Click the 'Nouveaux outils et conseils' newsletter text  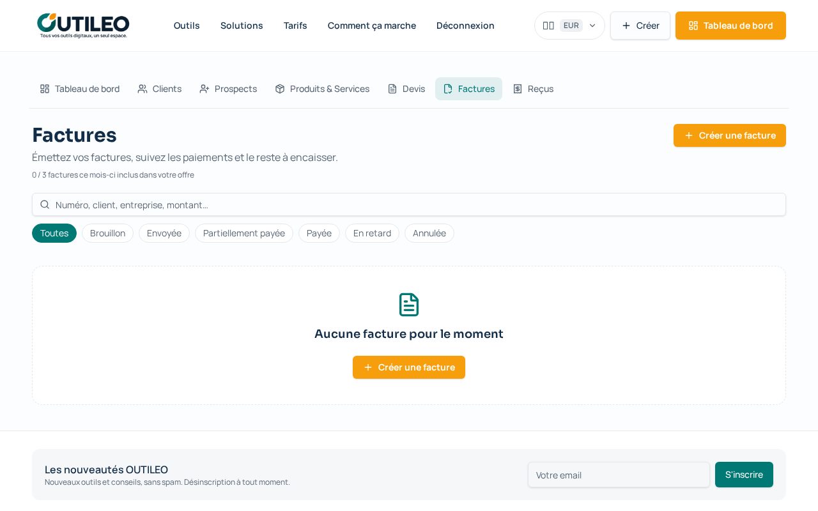167,482
